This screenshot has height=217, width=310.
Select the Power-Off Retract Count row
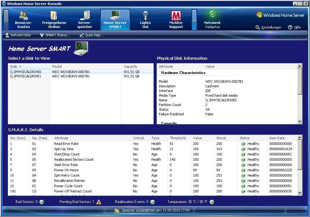click(x=153, y=191)
